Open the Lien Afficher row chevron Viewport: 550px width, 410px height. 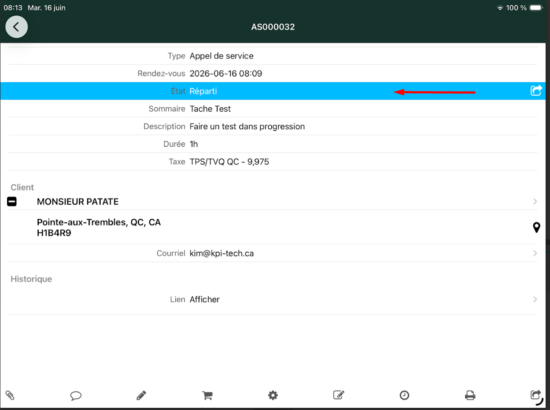[535, 299]
